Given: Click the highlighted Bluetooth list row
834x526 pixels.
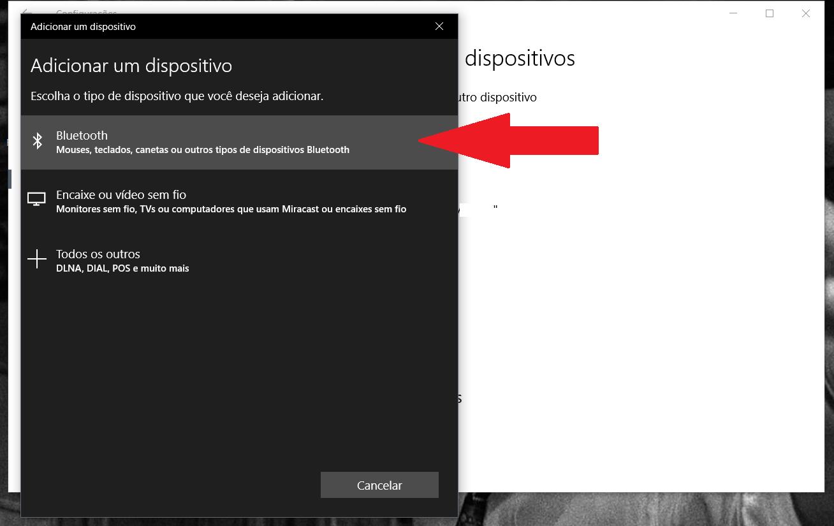Looking at the screenshot, I should 239,142.
